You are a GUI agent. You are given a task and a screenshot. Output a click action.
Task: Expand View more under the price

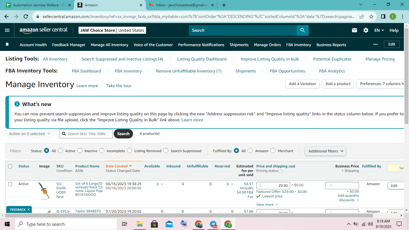[x=267, y=205]
